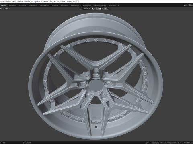Image resolution: width=193 pixels, height=144 pixels.
Task: Switch to the Layout workspace tab
Action: 4,6
